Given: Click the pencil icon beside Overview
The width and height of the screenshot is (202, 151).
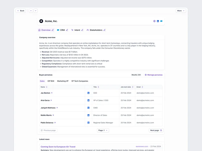Looking at the screenshot, I should [53, 30].
